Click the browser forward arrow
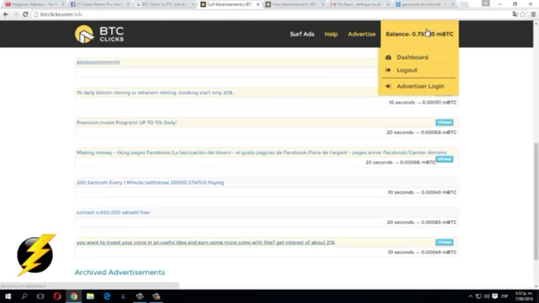539x303 pixels. tap(16, 15)
